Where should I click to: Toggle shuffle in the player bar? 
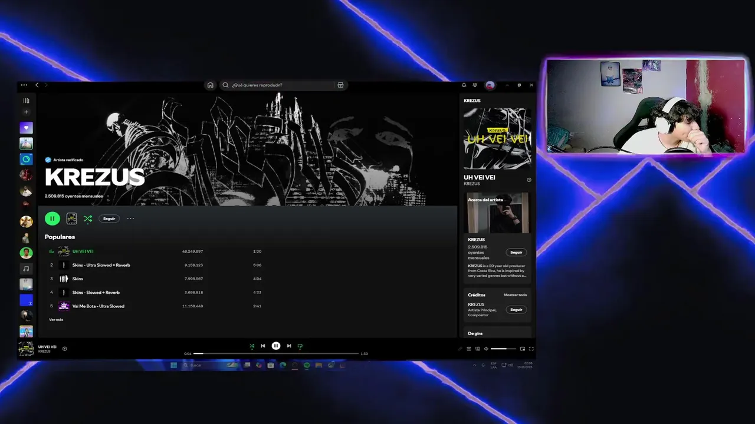coord(252,346)
